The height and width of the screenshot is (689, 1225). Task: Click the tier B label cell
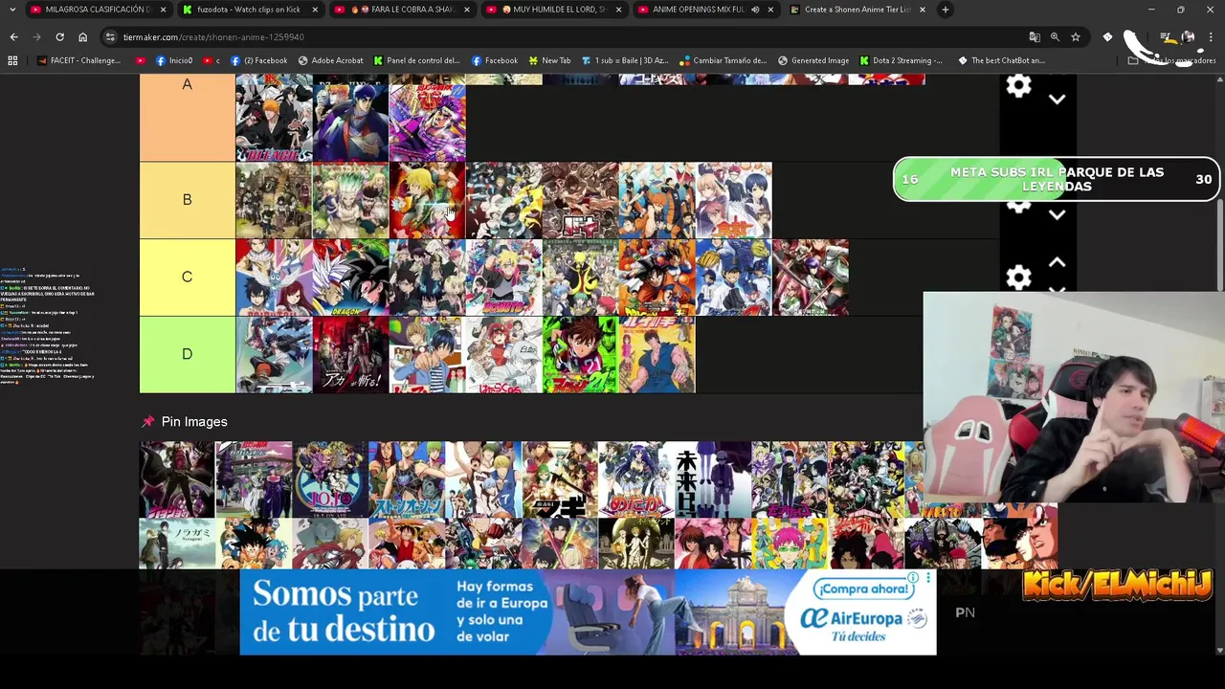[188, 200]
